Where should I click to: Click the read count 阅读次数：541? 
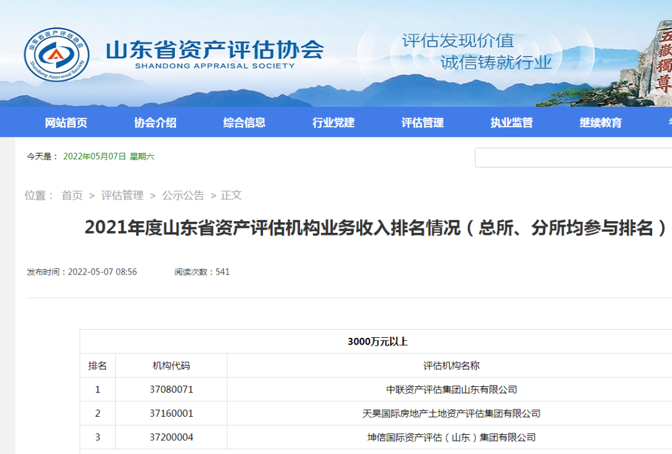tap(202, 272)
